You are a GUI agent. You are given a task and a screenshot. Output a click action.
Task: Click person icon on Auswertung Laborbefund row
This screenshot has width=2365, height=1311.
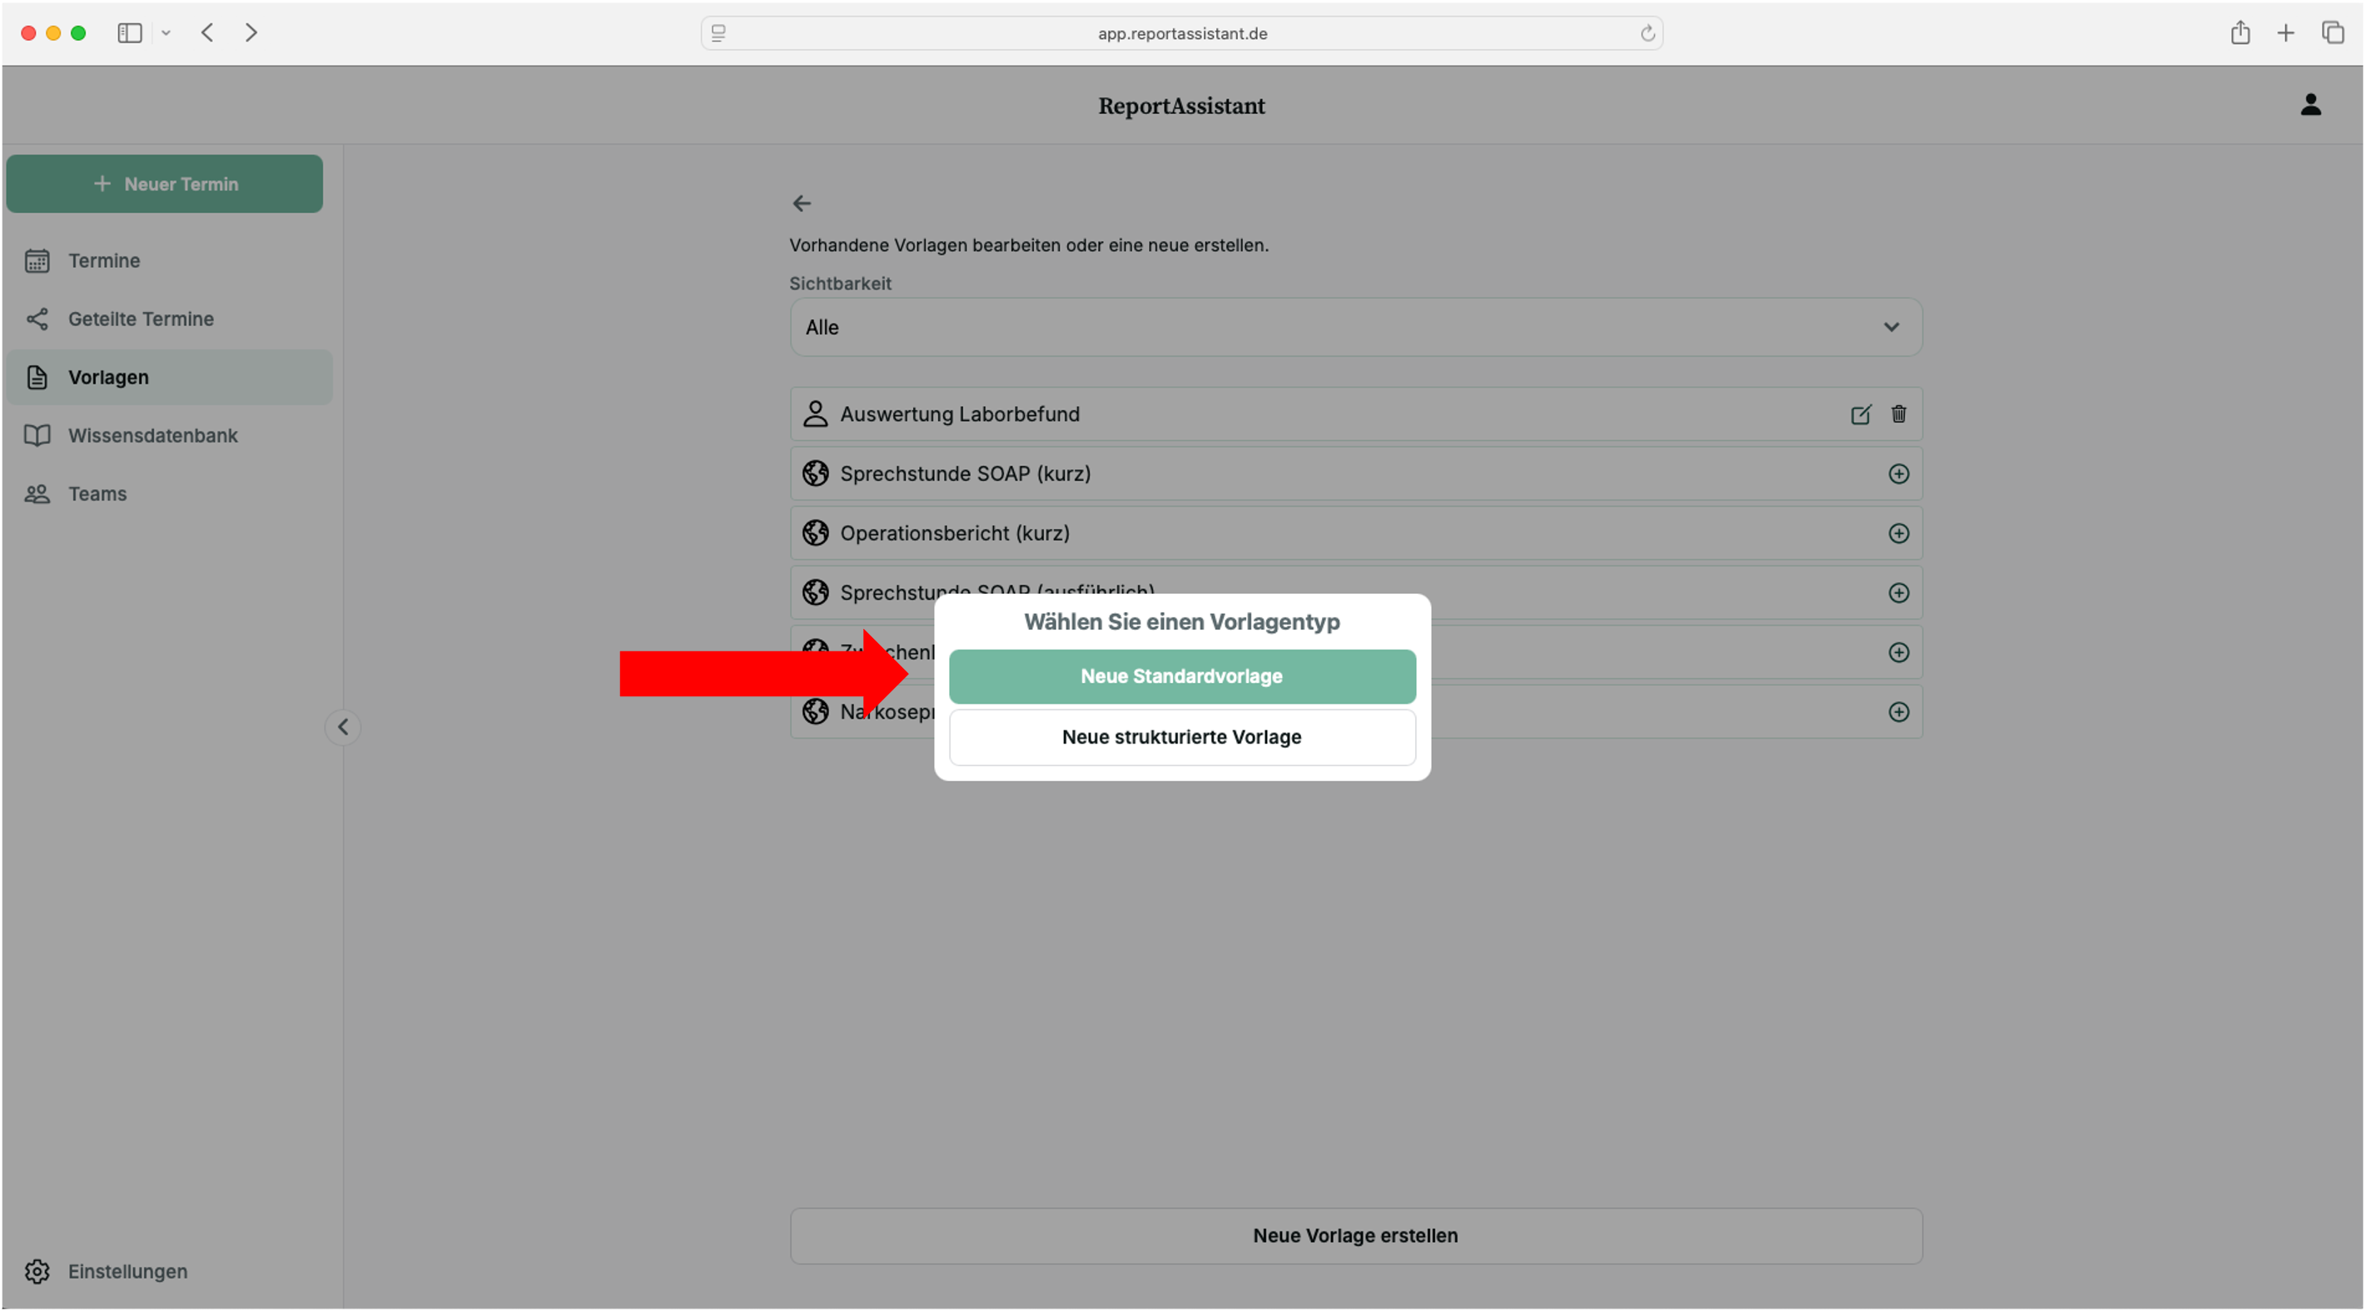pos(815,413)
